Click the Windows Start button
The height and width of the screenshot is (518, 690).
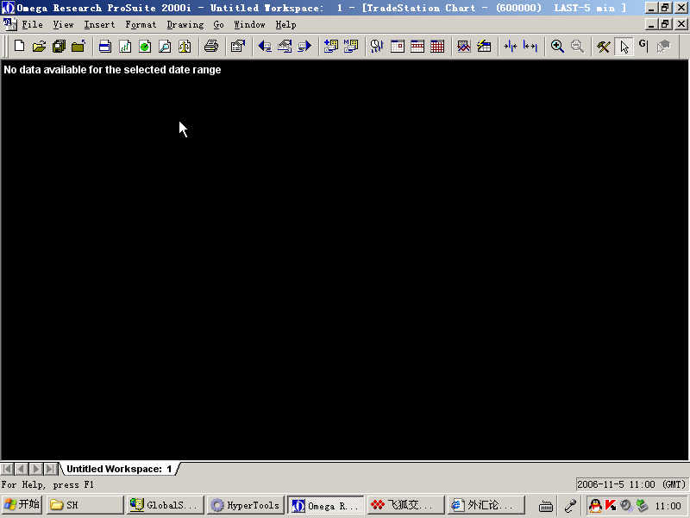click(x=22, y=505)
